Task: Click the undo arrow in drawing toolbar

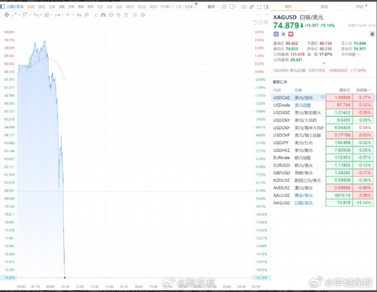Action: click(x=258, y=15)
